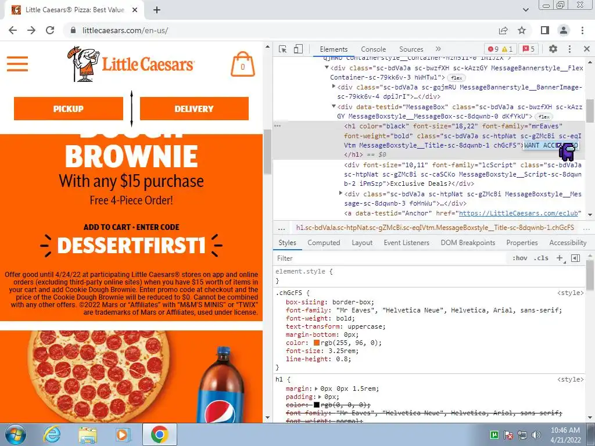Open the shopping bag cart icon
The height and width of the screenshot is (446, 595).
point(243,64)
